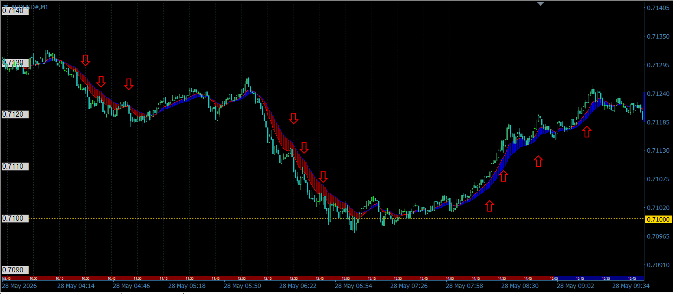Image resolution: width=673 pixels, height=294 pixels.
Task: Click 0.71350 on the price axis
Action: (x=659, y=36)
